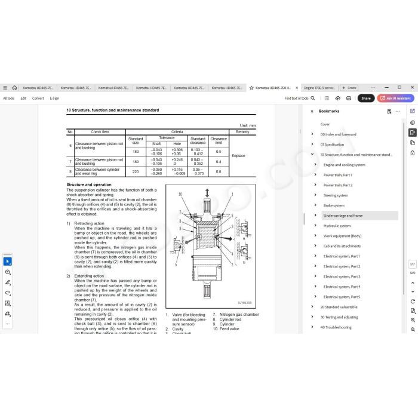Screen dimensions: 418x418
Task: Click the current page number box
Action: pos(413,264)
